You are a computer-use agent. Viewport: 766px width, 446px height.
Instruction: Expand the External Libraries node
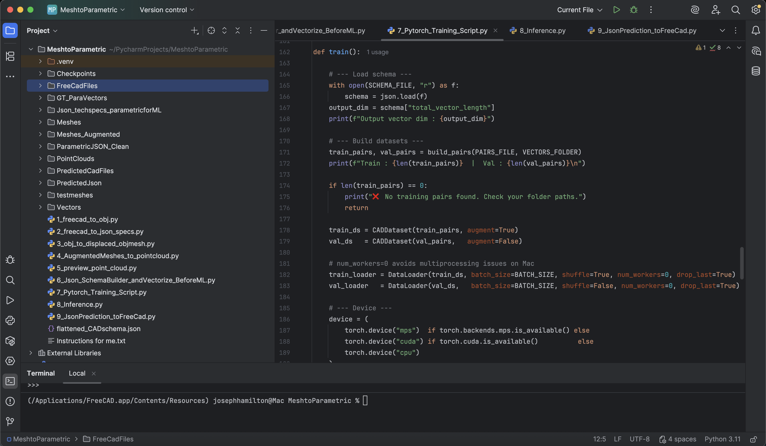pyautogui.click(x=31, y=353)
